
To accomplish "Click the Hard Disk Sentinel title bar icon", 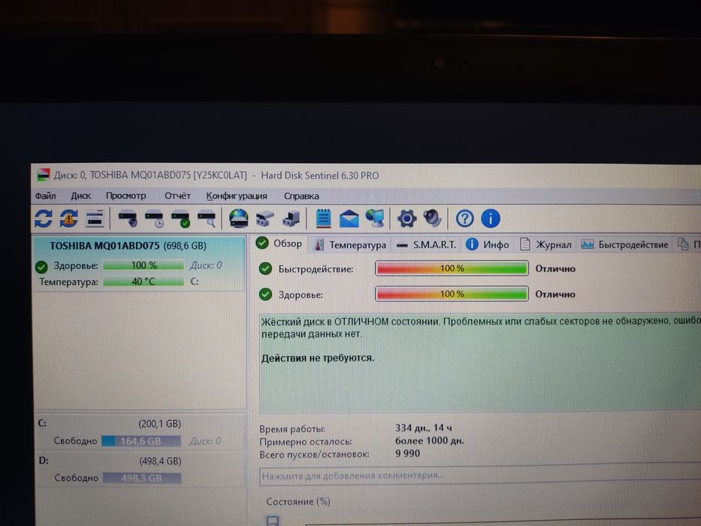I will tap(43, 175).
